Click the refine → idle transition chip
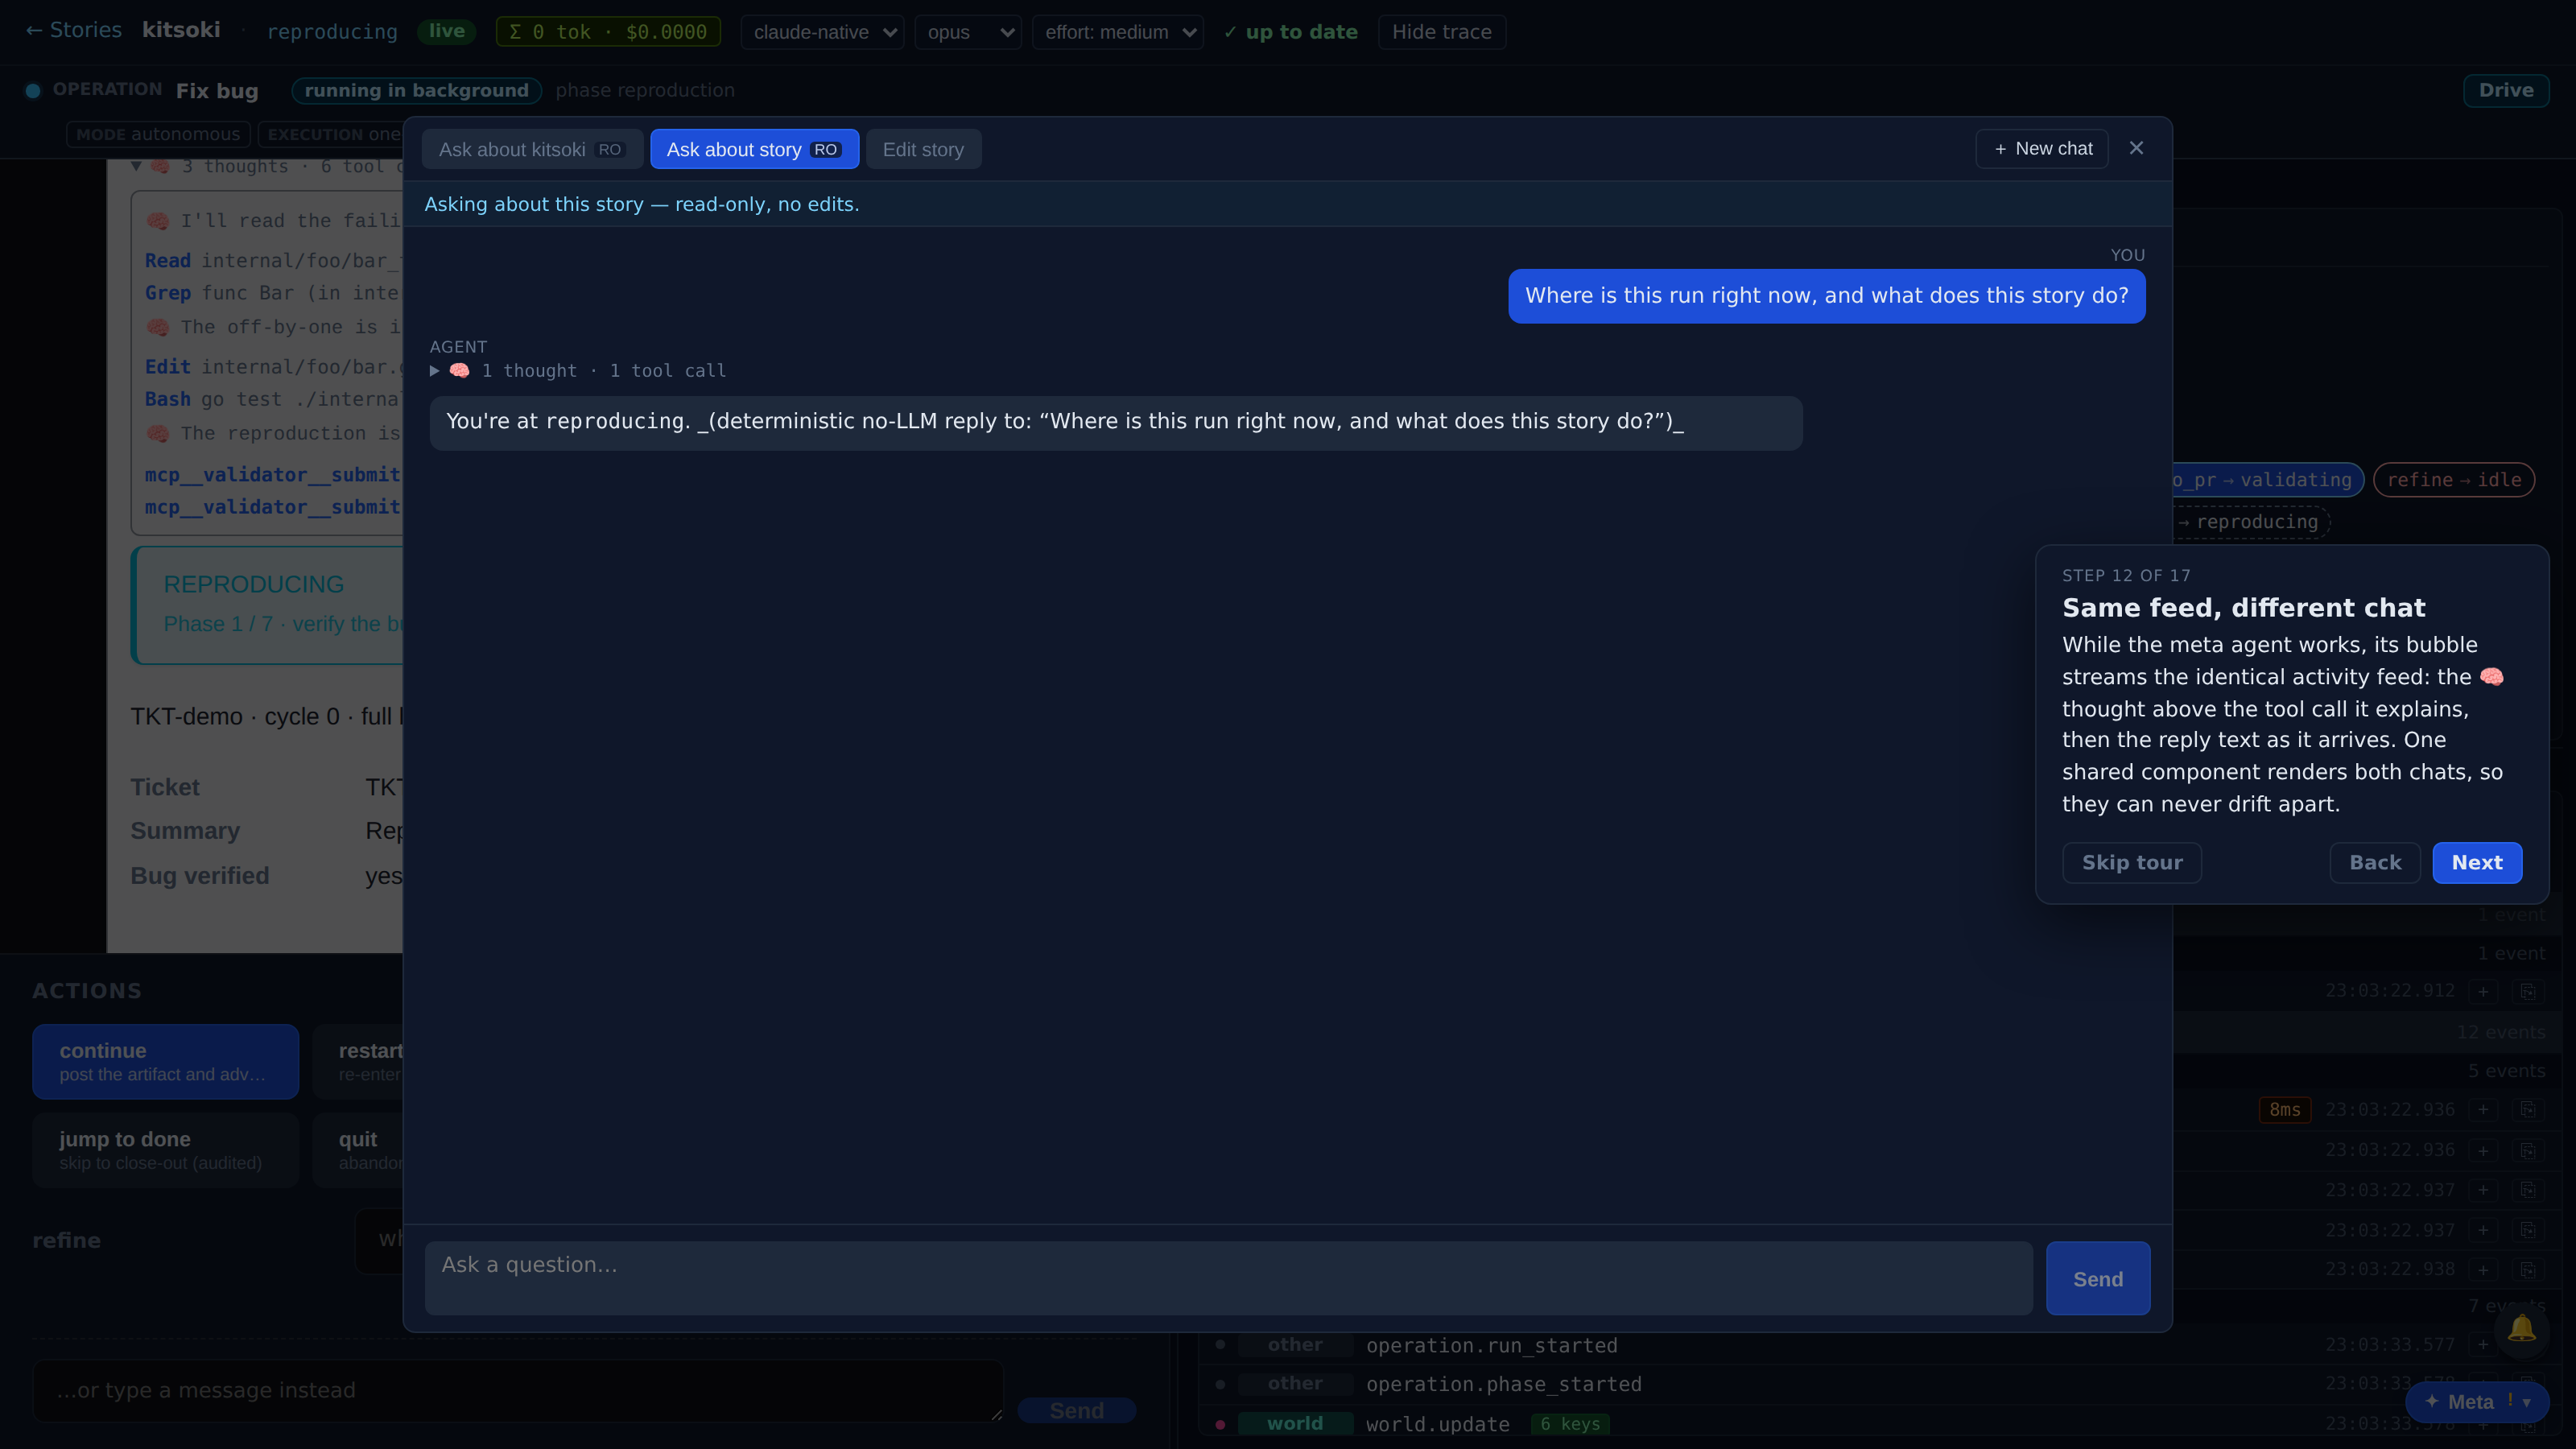The width and height of the screenshot is (2576, 1449). point(2454,480)
